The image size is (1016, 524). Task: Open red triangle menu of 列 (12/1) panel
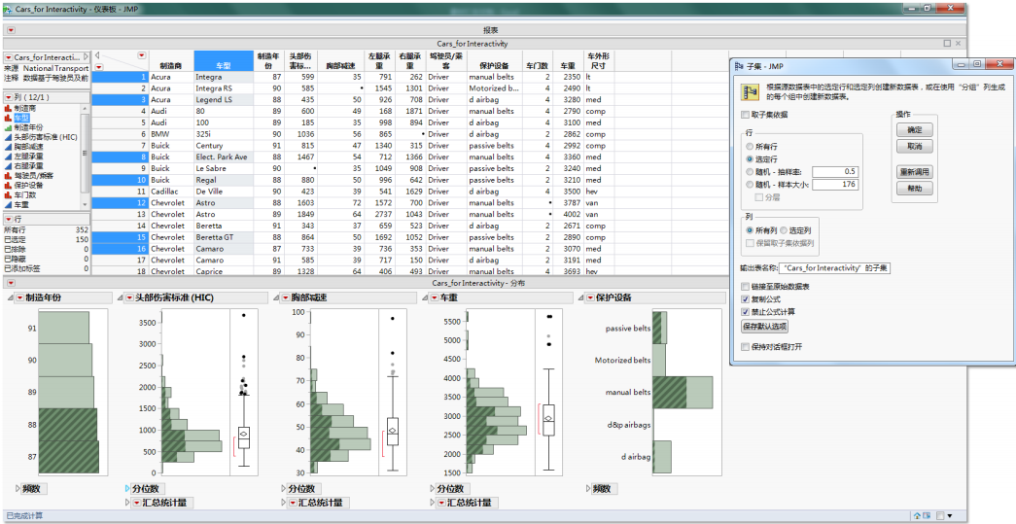click(x=9, y=97)
